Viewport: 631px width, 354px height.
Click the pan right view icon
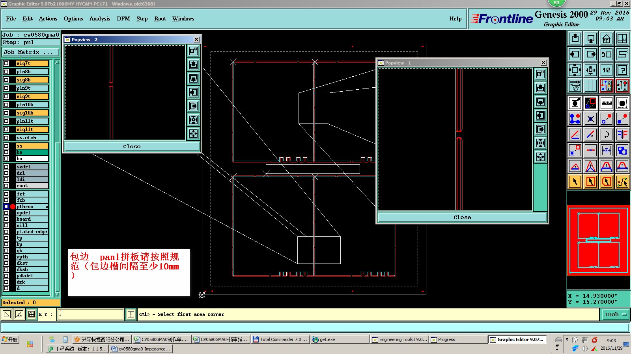591,54
